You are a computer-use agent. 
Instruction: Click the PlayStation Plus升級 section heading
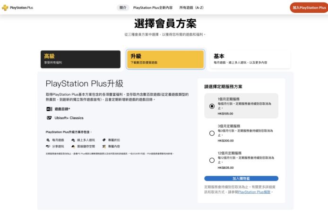coord(85,84)
